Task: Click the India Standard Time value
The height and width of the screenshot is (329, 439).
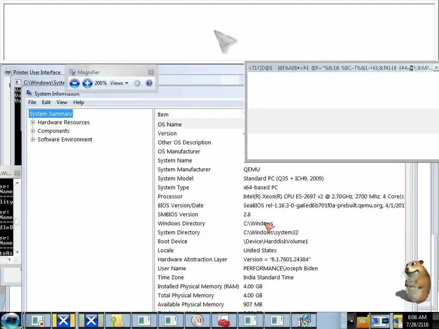Action: coord(268,277)
